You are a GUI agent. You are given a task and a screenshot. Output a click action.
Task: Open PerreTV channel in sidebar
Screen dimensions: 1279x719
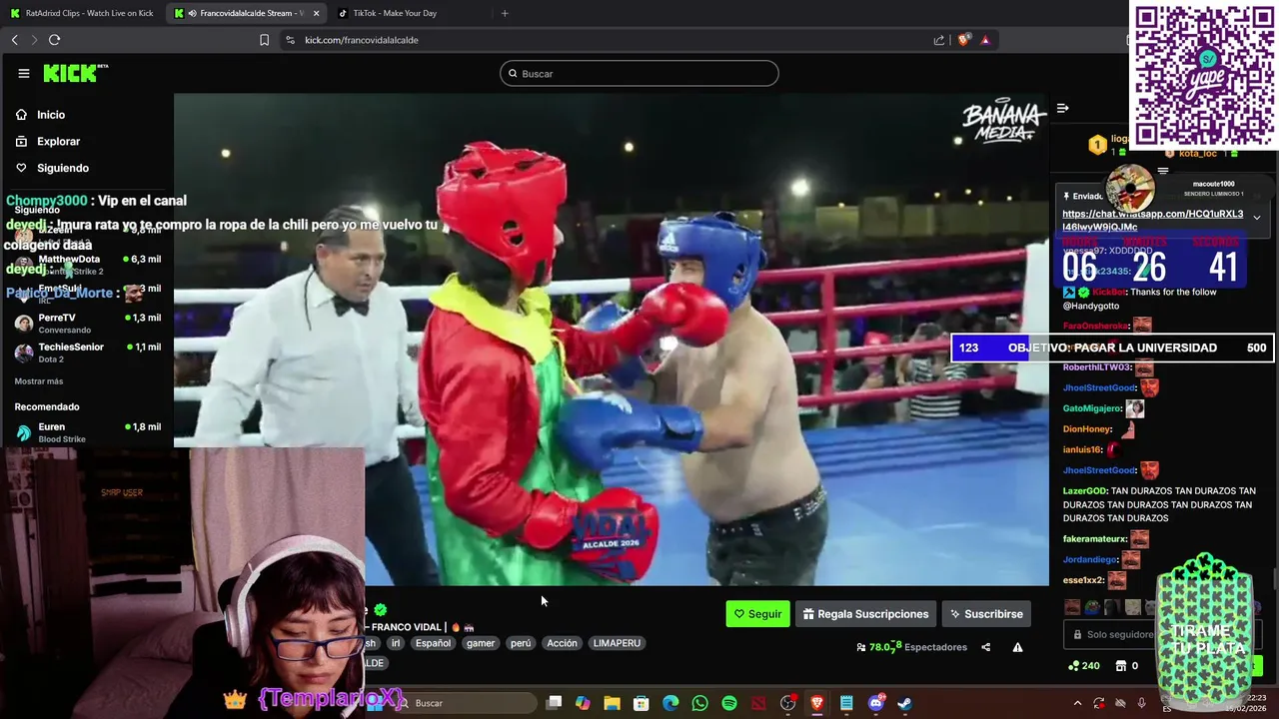point(88,323)
